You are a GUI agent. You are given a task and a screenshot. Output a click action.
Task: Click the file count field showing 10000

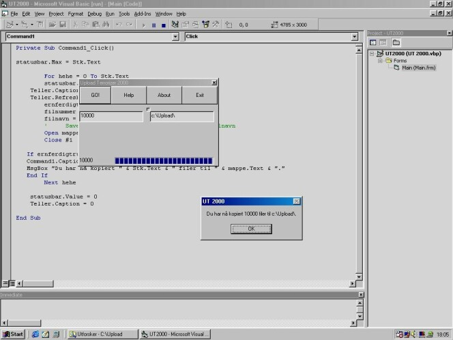point(111,116)
